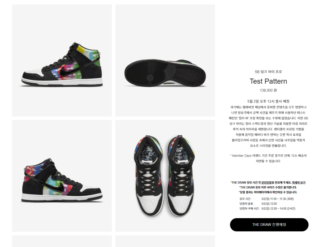This screenshot has width=335, height=247.
Task: Open the 자세히 보기 link
Action: pyautogui.click(x=298, y=183)
